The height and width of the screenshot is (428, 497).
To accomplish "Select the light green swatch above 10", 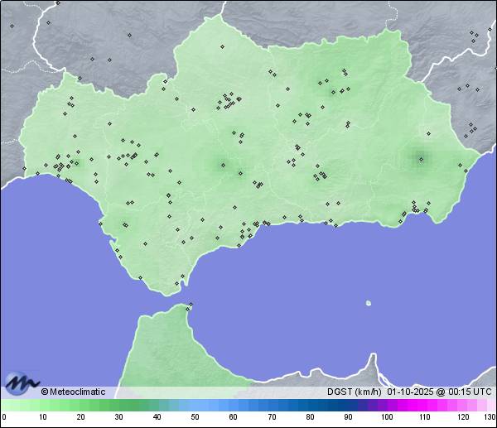I will (42, 405).
